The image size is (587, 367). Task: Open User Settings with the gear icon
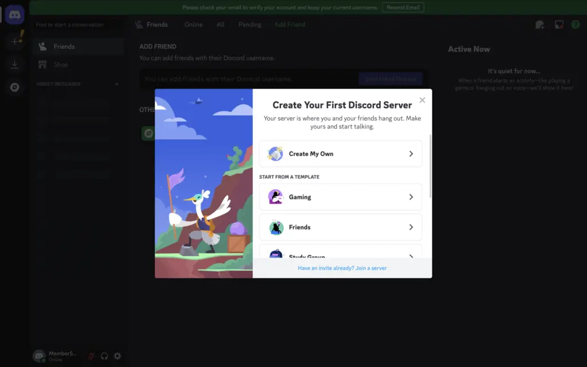(x=118, y=356)
